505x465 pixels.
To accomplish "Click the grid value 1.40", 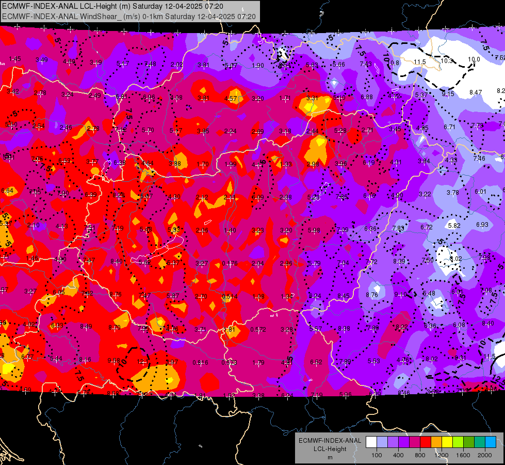I will point(230,230).
